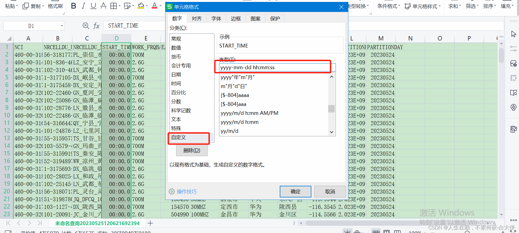Viewport: 519px width, 233px height.
Task: Apply underline formatting
Action: pos(93,6)
